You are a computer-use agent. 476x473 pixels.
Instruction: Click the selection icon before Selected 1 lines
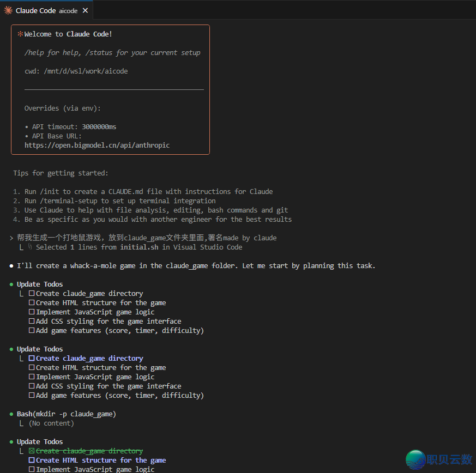click(31, 247)
